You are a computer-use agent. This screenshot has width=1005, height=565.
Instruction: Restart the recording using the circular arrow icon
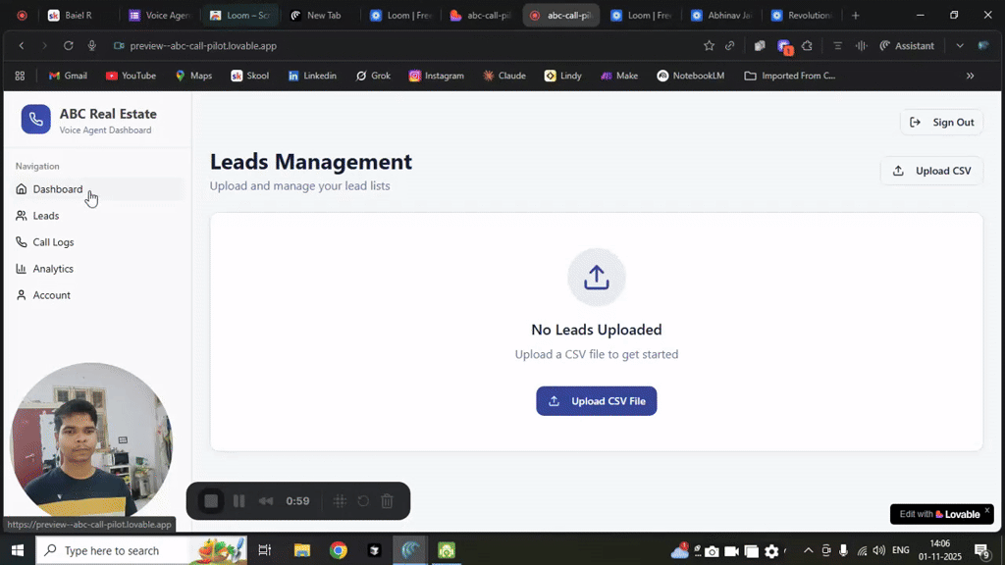point(363,501)
